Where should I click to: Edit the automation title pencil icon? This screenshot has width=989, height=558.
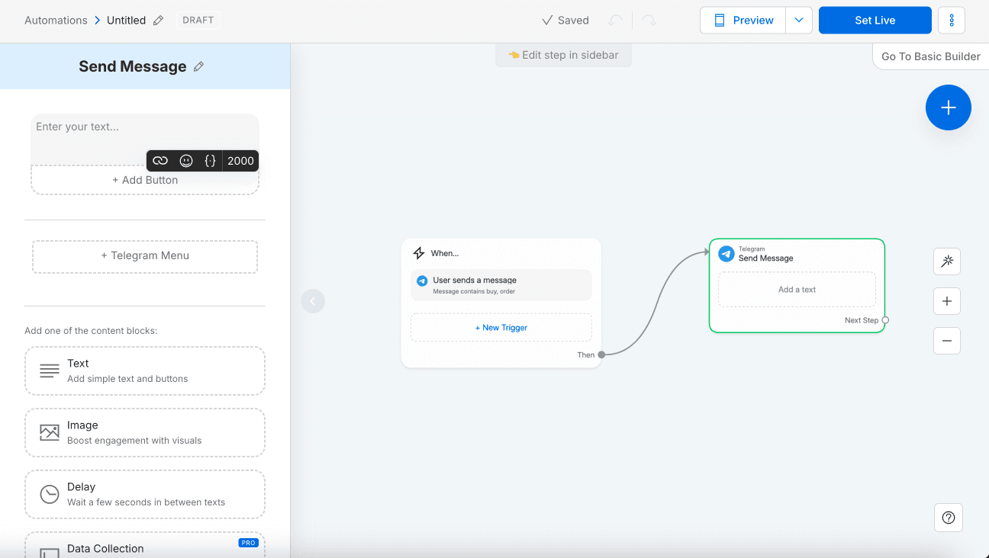point(158,21)
